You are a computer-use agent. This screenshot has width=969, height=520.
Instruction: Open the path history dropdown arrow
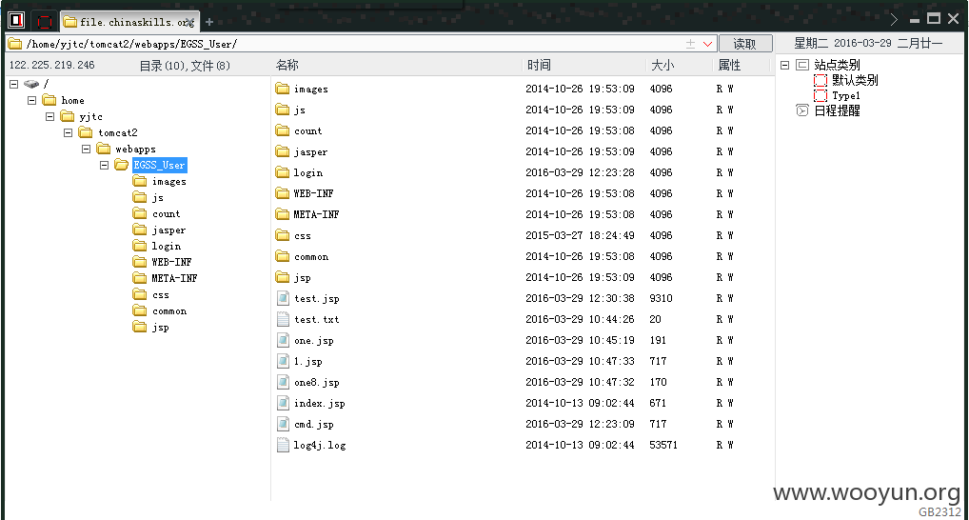[707, 44]
